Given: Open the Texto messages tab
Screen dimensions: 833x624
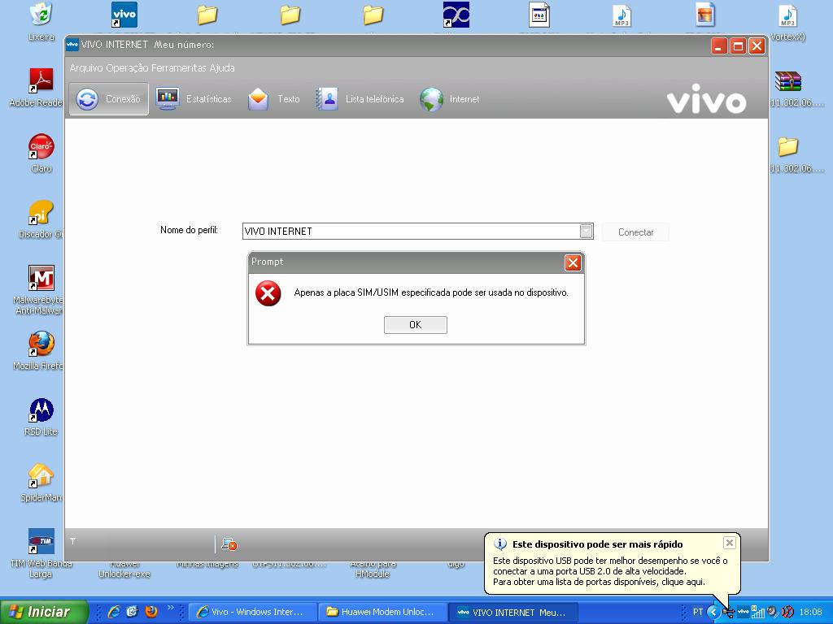Looking at the screenshot, I should [x=273, y=98].
